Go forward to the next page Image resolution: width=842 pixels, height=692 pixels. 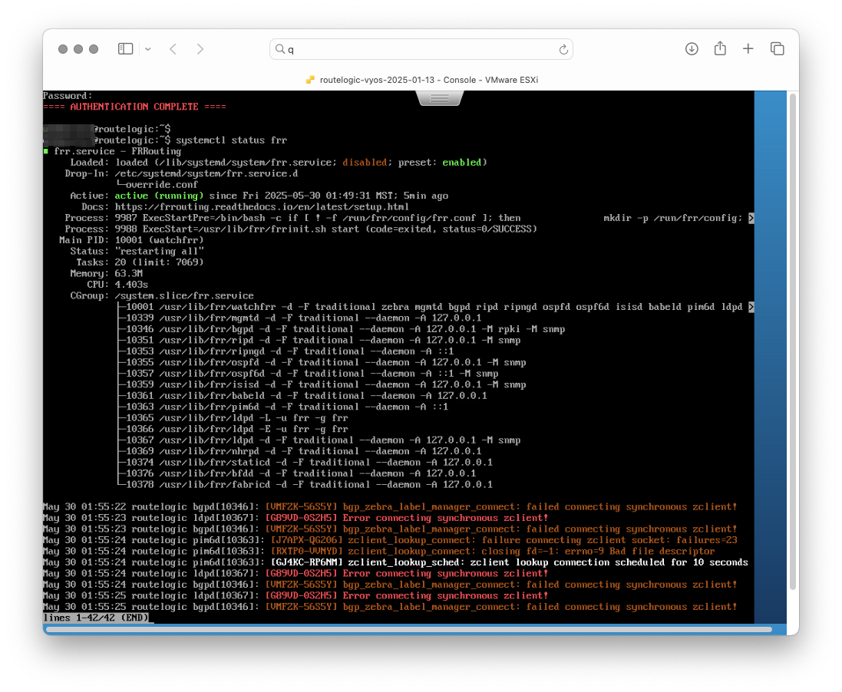pyautogui.click(x=200, y=49)
